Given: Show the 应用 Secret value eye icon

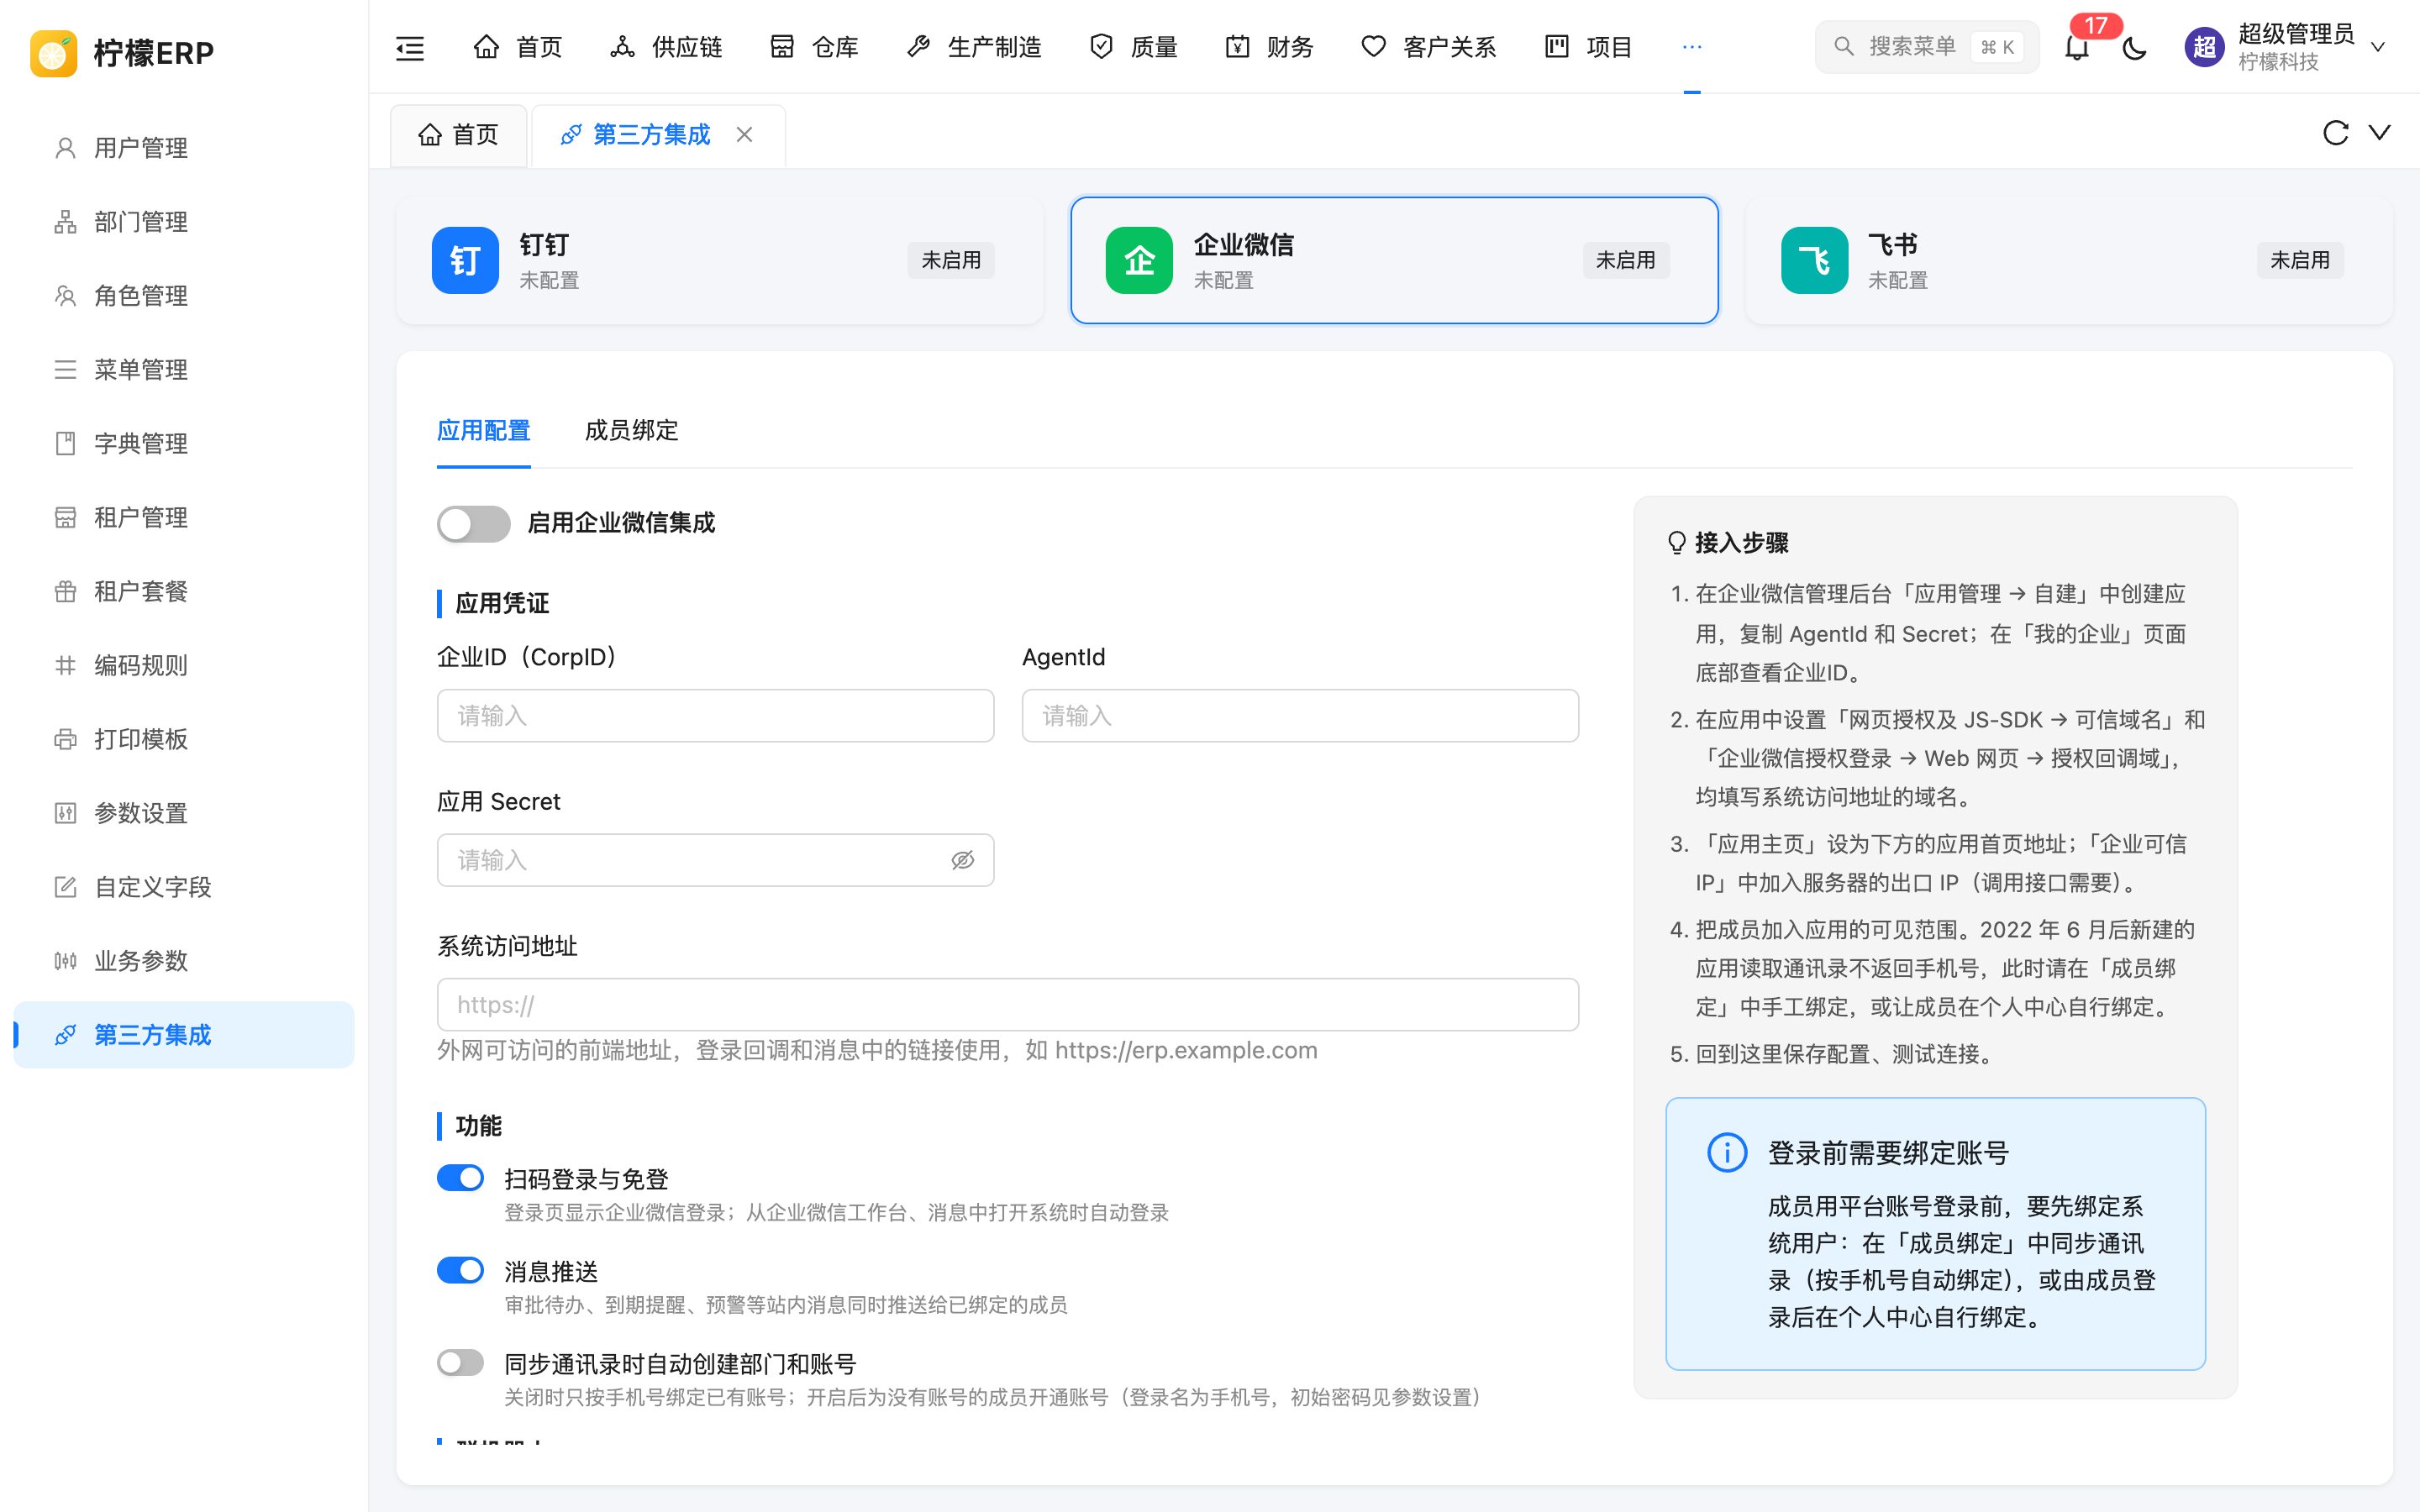Looking at the screenshot, I should click(962, 860).
